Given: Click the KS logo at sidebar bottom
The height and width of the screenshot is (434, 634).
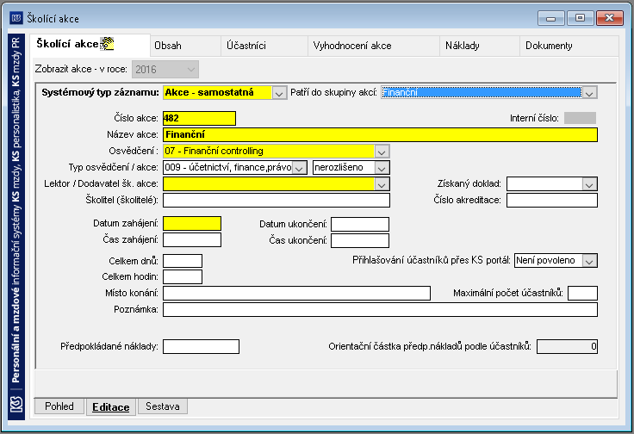Looking at the screenshot, I should [x=16, y=405].
